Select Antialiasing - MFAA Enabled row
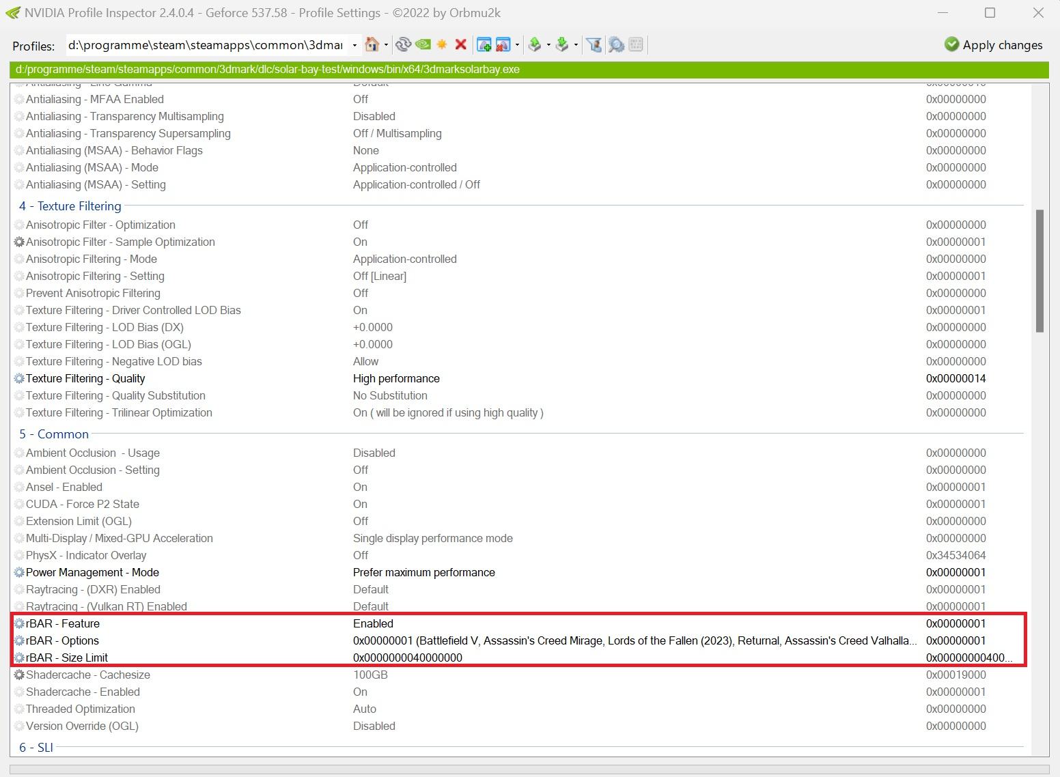The height and width of the screenshot is (777, 1060). point(519,99)
